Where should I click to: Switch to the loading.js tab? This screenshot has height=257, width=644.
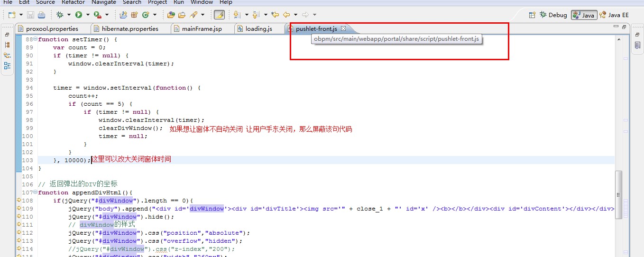click(x=259, y=28)
